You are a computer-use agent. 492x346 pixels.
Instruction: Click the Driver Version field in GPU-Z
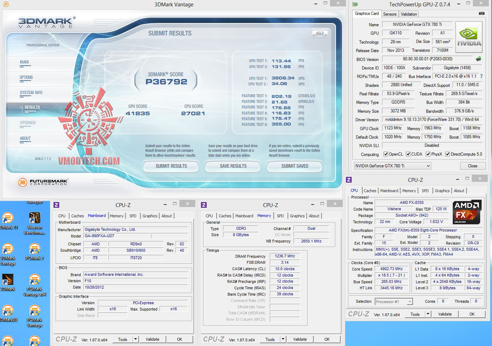point(432,119)
